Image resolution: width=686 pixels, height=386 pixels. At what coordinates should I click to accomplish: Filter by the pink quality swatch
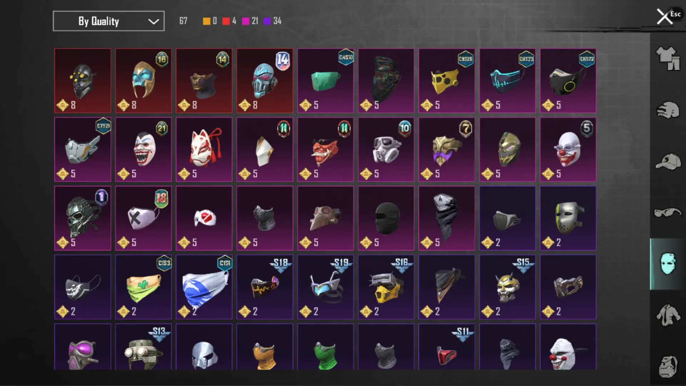(x=245, y=21)
